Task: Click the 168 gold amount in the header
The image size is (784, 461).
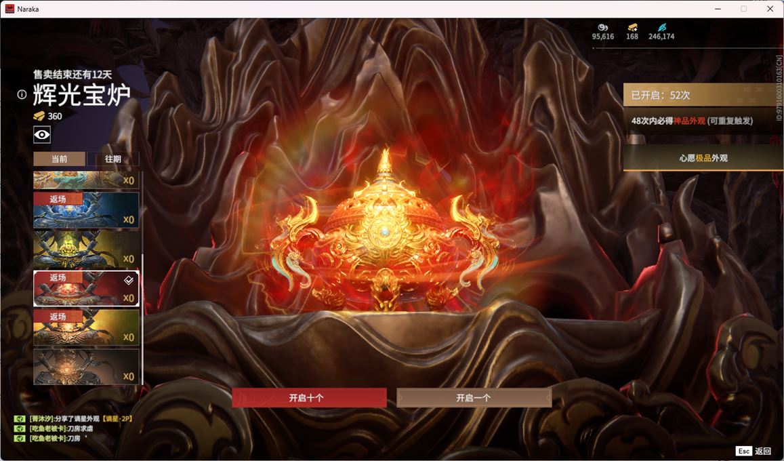Action: click(x=632, y=37)
